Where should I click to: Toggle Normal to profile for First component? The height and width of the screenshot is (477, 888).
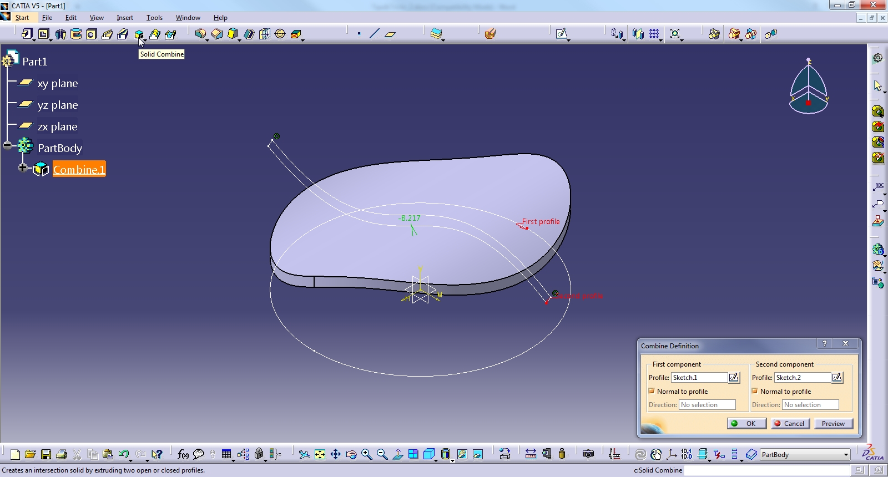pyautogui.click(x=652, y=391)
